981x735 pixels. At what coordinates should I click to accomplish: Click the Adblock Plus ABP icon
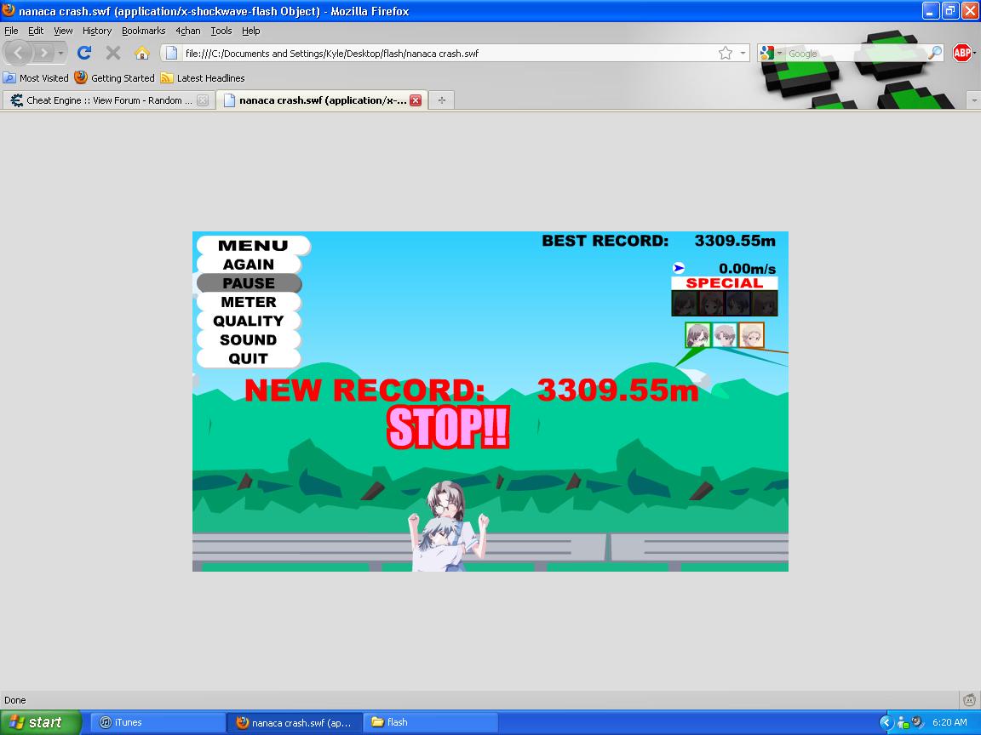click(962, 53)
